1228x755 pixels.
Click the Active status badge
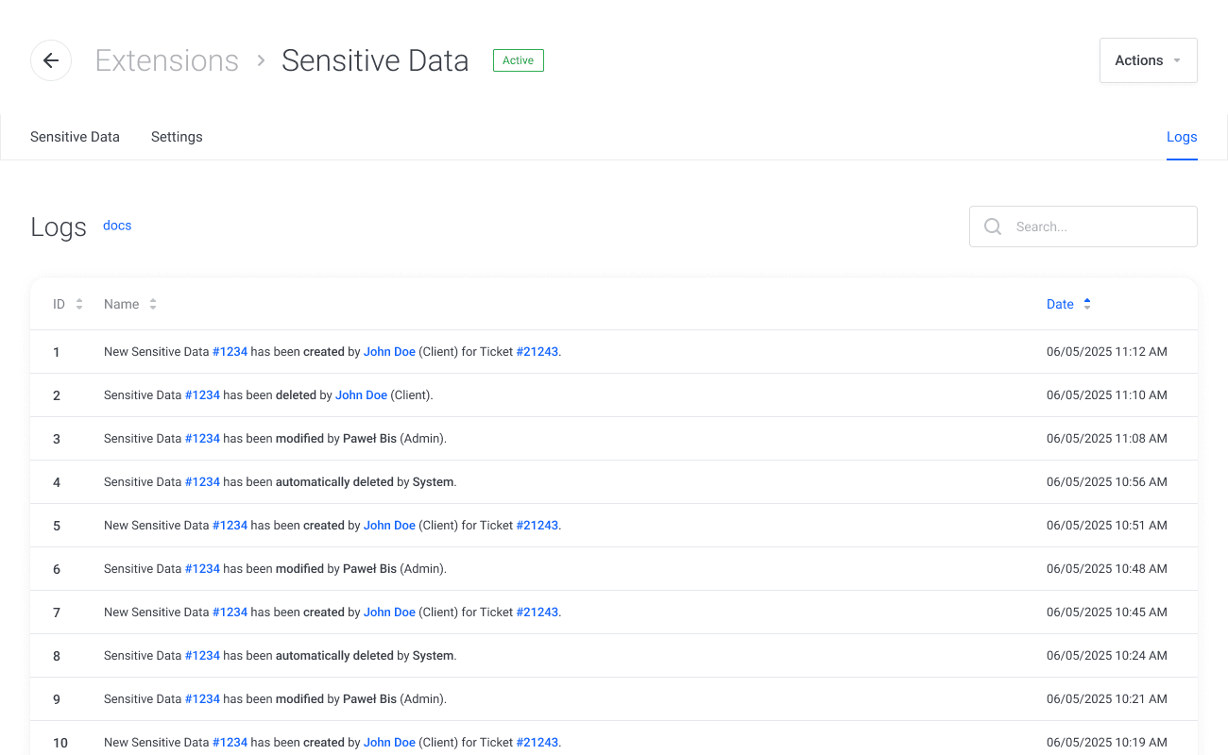click(x=518, y=60)
